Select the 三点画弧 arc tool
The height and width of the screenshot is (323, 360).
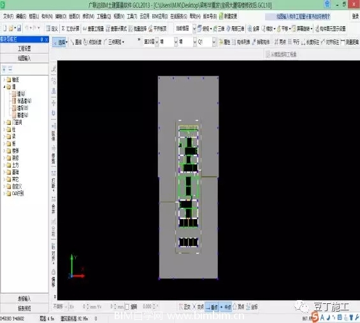[114, 42]
